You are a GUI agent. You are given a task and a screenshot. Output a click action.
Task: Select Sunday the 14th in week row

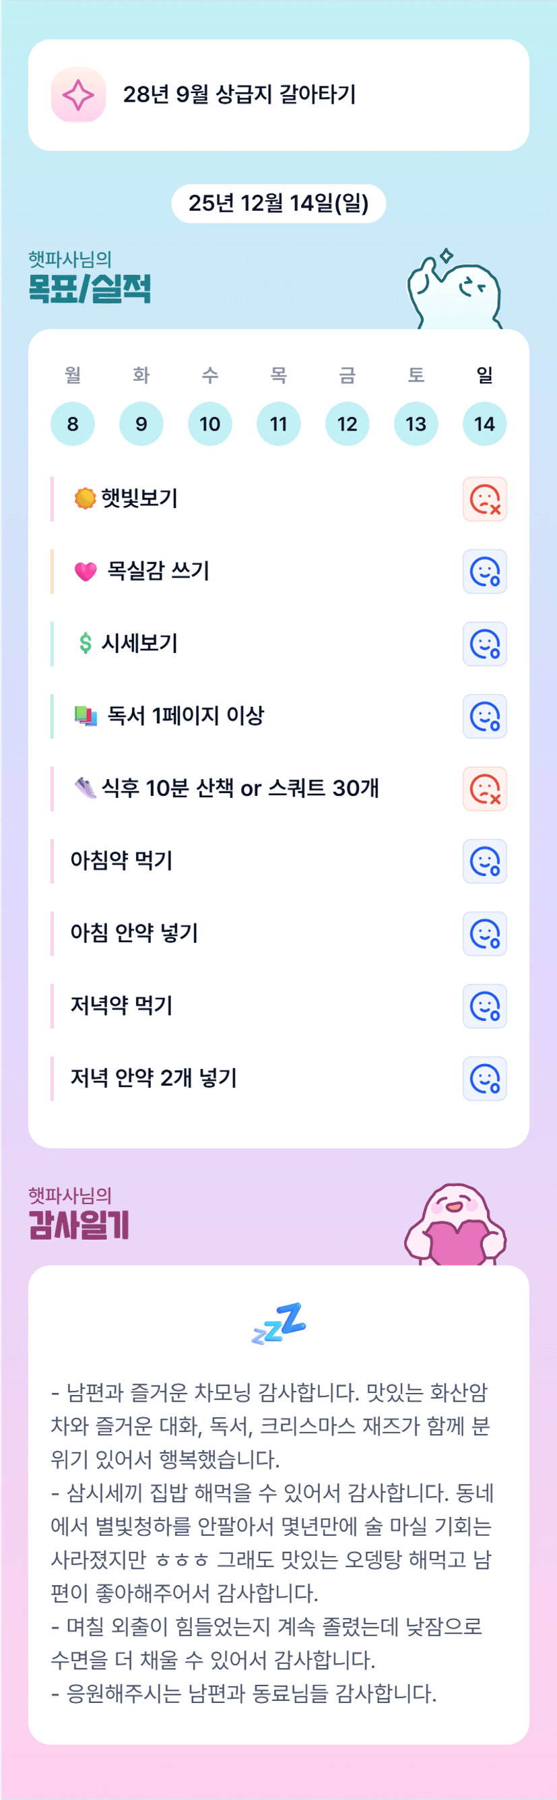pos(484,423)
